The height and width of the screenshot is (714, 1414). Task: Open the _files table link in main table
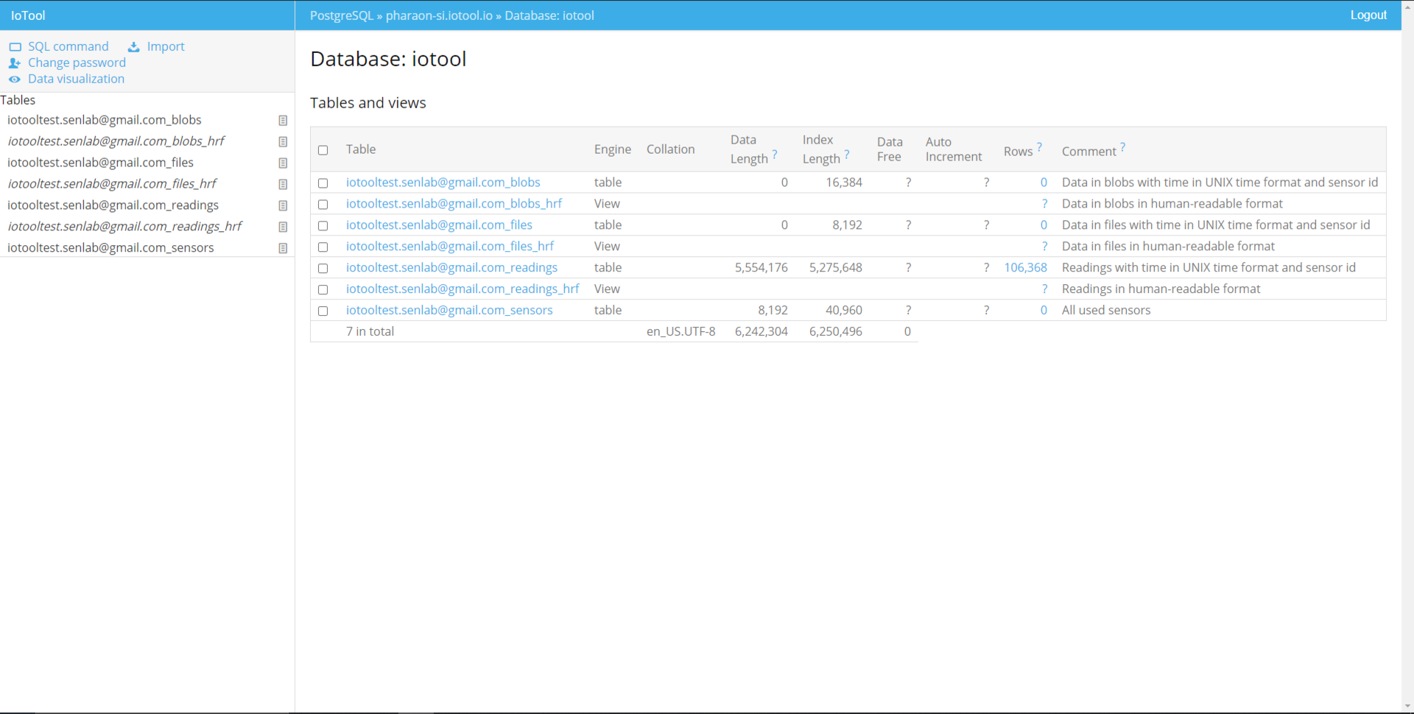point(439,225)
